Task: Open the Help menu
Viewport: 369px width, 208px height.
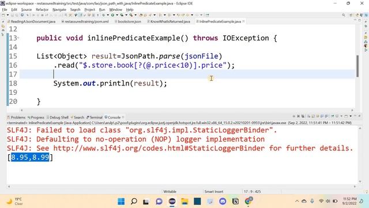Action: click(130, 10)
